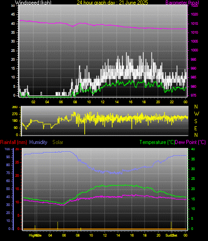Click the "Solar" legend label

[58, 142]
